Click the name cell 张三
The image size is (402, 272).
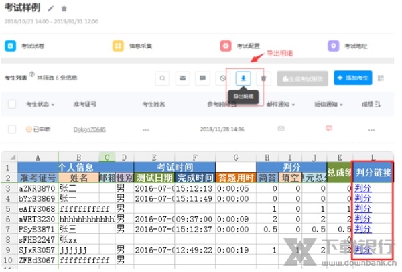coord(78,229)
